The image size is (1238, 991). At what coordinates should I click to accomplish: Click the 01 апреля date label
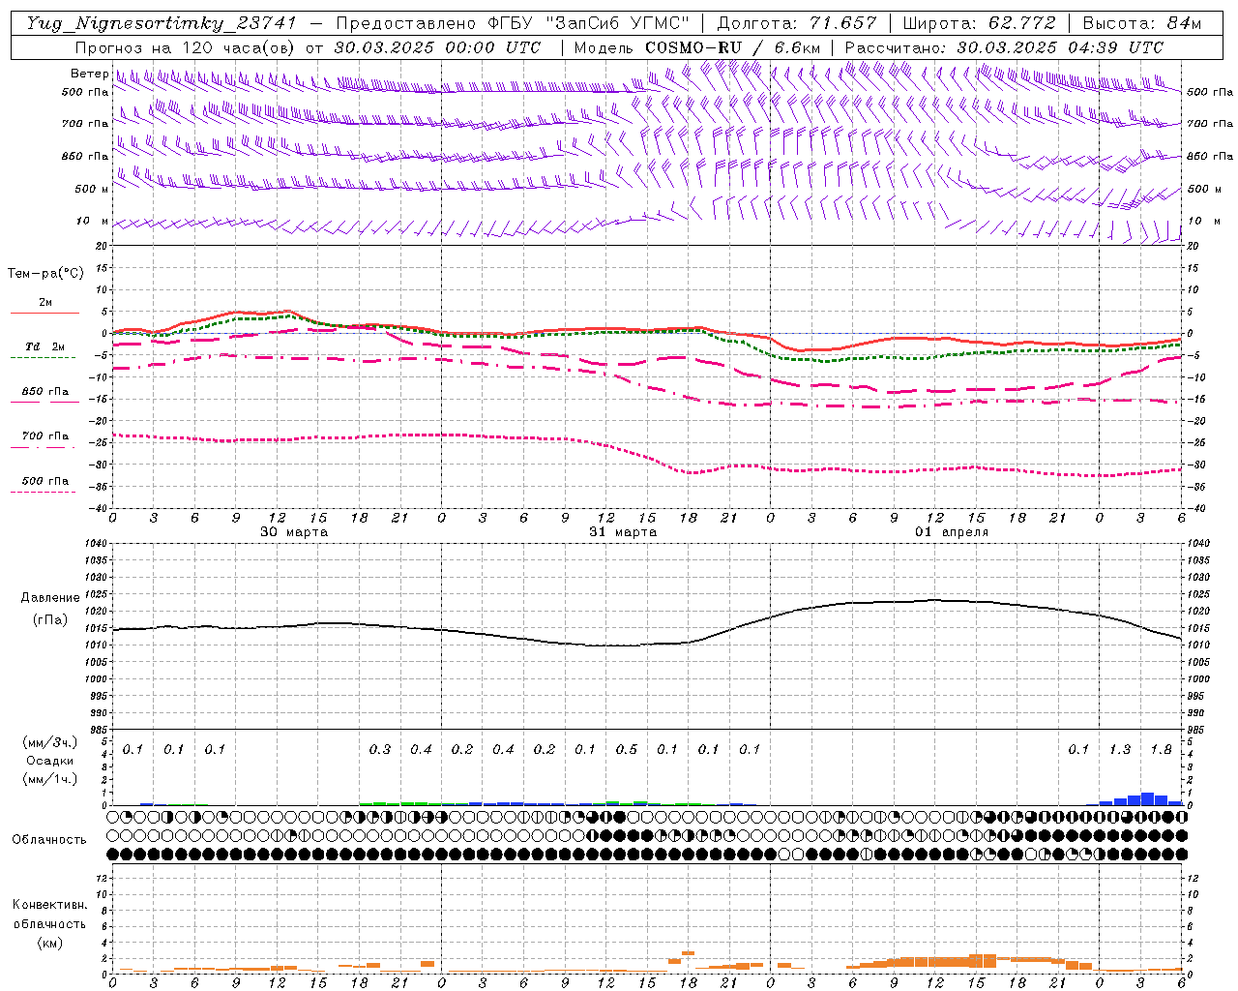click(952, 531)
